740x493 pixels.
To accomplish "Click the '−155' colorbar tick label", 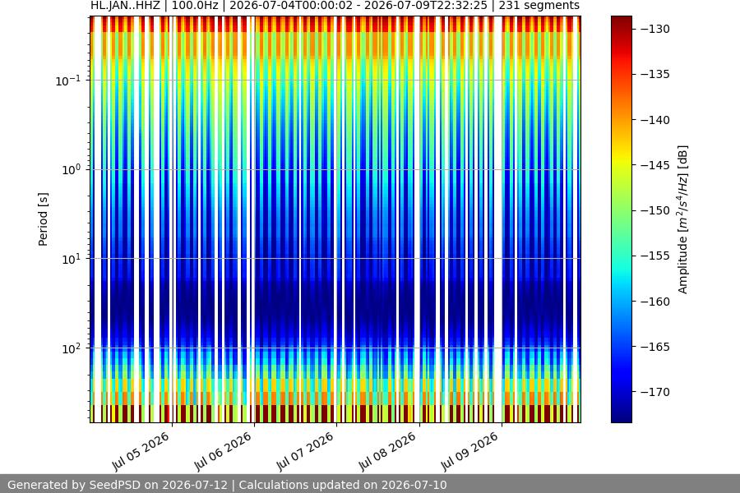I will [x=655, y=256].
